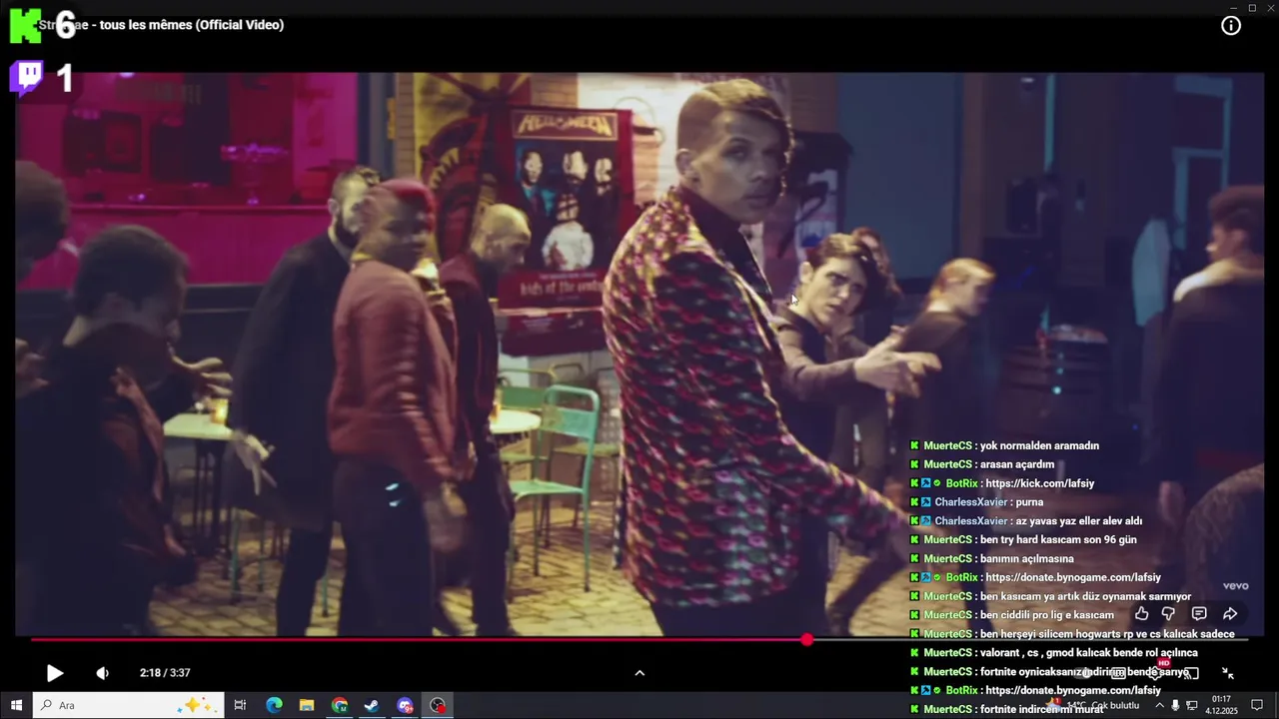This screenshot has width=1279, height=719.
Task: Open Microsoft Edge from the taskbar
Action: click(274, 705)
